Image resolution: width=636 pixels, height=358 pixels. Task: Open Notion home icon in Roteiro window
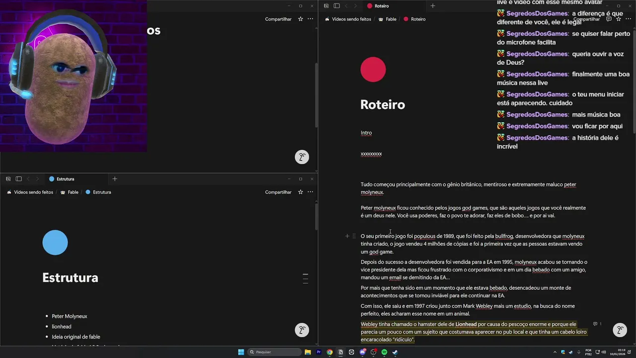click(x=326, y=6)
